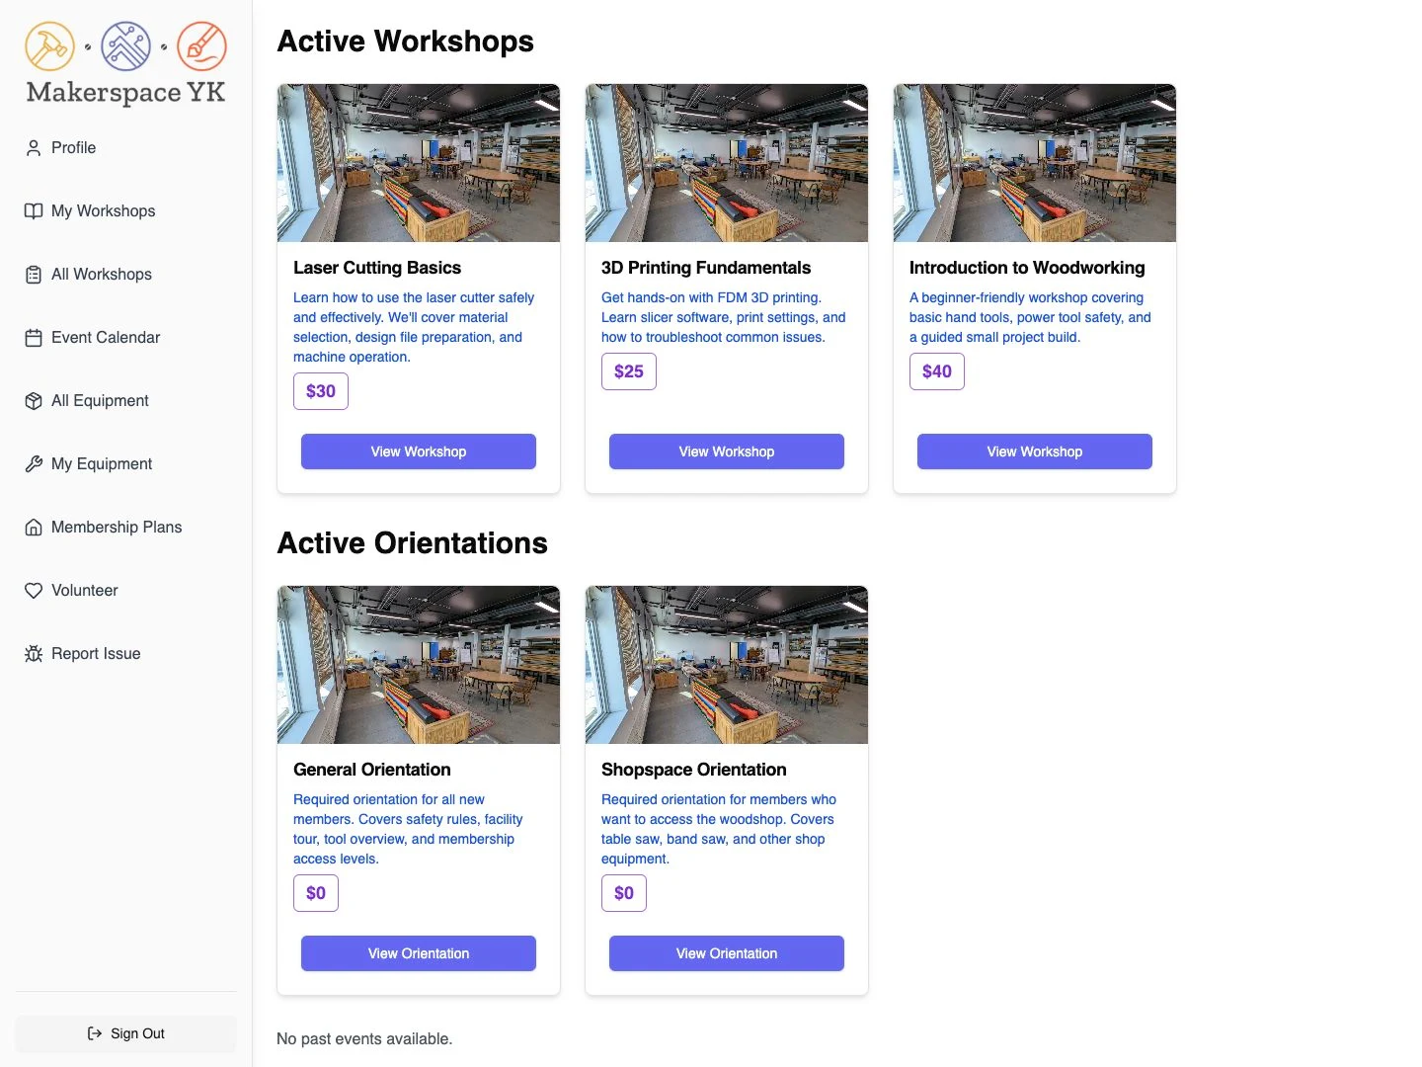The height and width of the screenshot is (1067, 1422).
Task: Open Membership Plans page
Action: [x=126, y=528]
